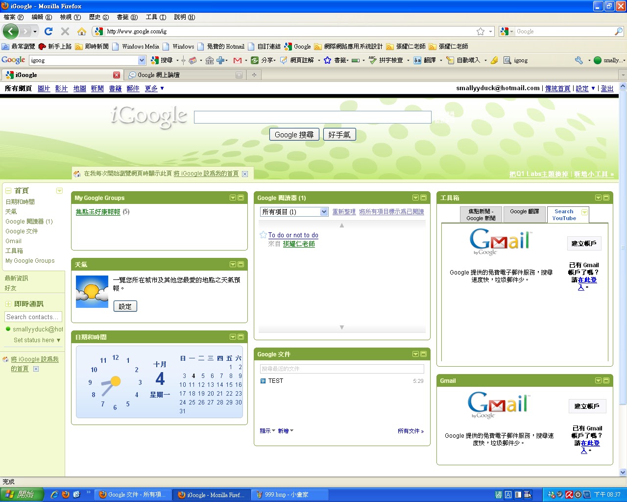Screen dimensions: 627x502
Task: Expand the 顯示 dropdown in Google 文件
Action: click(267, 431)
